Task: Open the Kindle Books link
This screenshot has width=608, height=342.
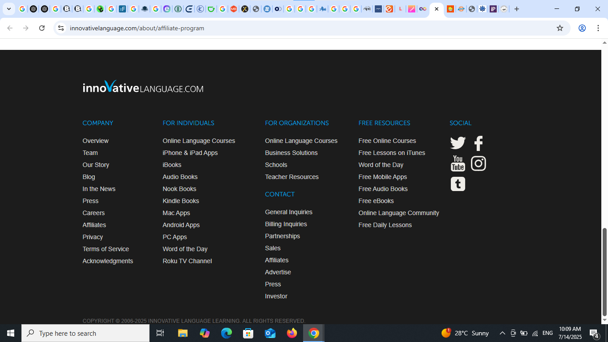Action: (181, 201)
